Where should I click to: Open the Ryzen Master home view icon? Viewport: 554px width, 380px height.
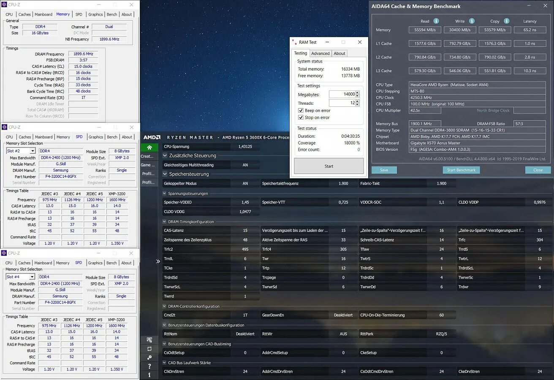click(x=149, y=147)
